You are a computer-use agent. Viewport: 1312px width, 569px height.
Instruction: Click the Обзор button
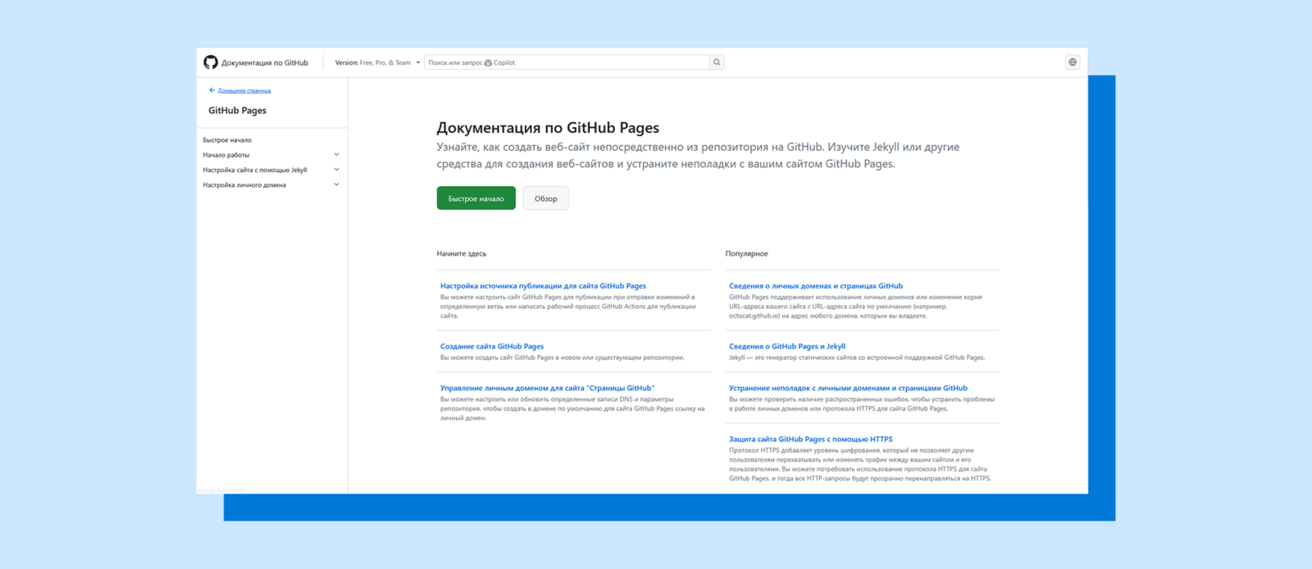[x=546, y=198]
